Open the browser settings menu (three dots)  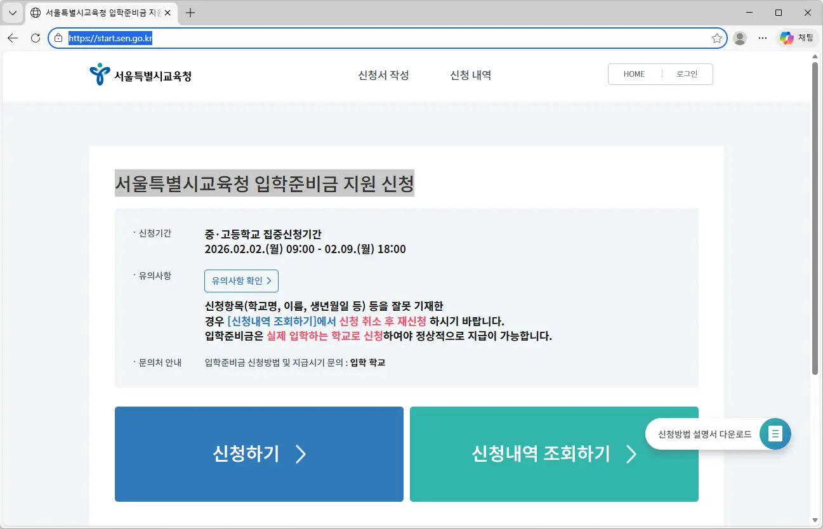pos(762,37)
